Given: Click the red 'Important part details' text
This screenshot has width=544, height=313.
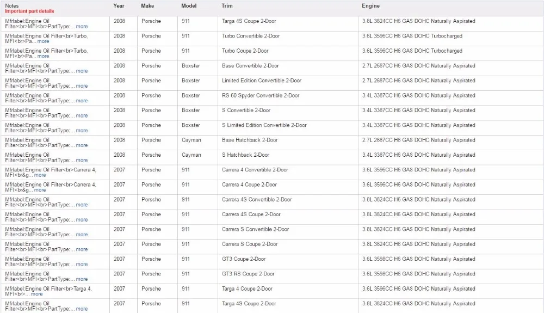Looking at the screenshot, I should [29, 11].
